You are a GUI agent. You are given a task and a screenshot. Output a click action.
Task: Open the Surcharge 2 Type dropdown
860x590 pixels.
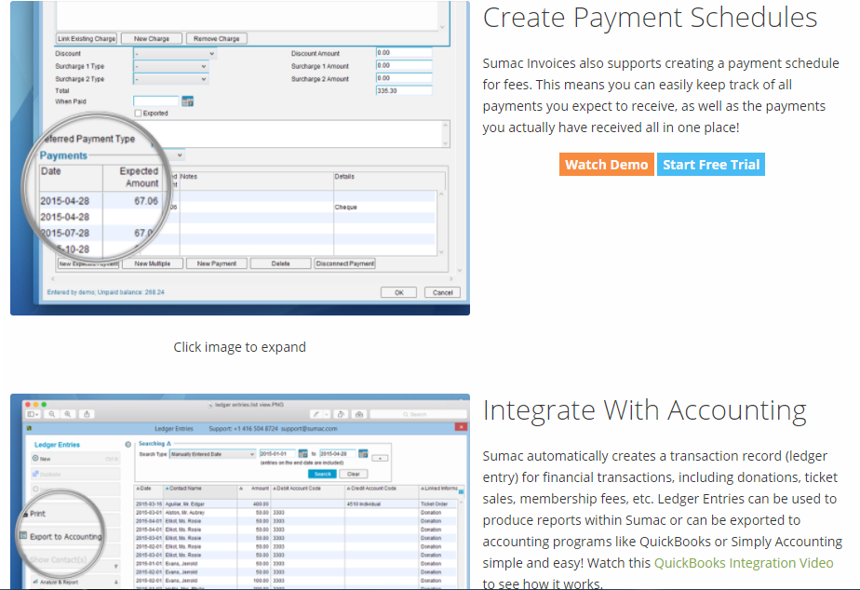coord(170,79)
